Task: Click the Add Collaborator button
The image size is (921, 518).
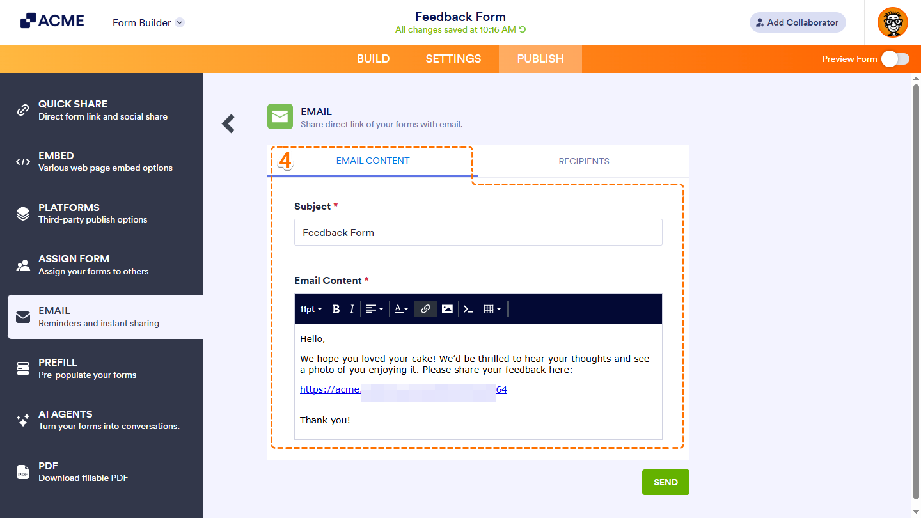Action: (x=797, y=22)
